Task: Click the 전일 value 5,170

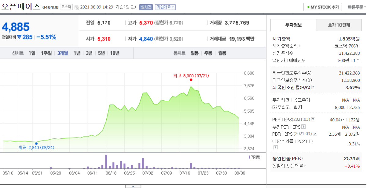Action: (104, 23)
